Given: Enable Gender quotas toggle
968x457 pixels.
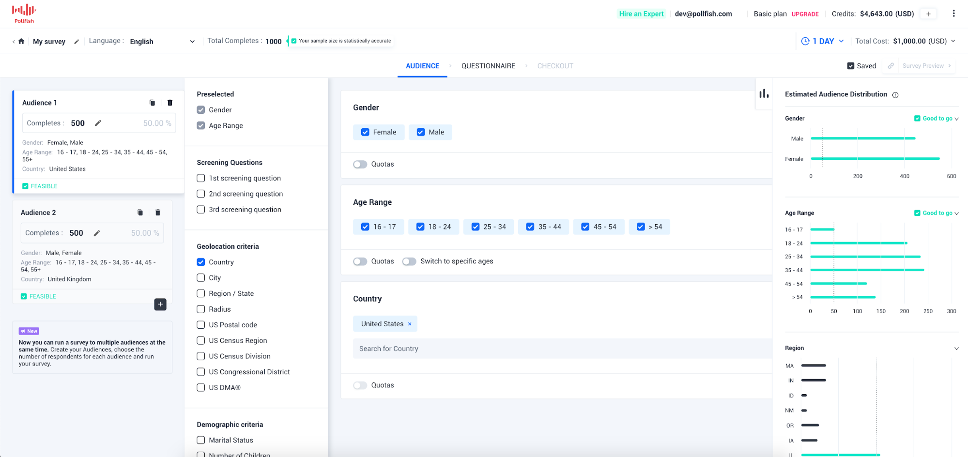Looking at the screenshot, I should [x=360, y=164].
